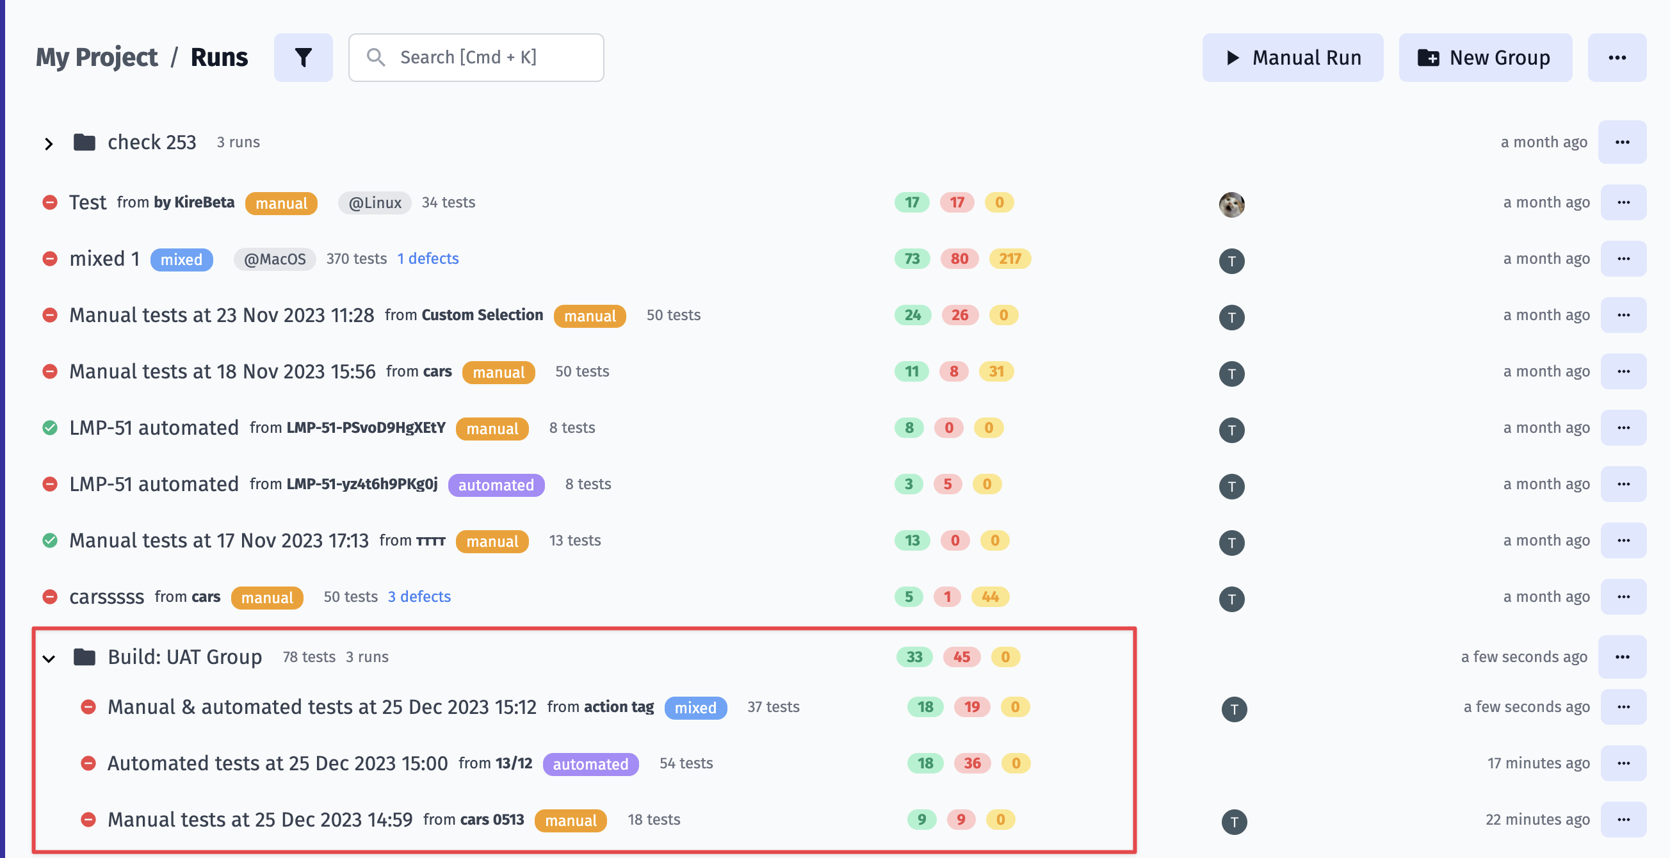Open the filter button next to Runs
1670x858 pixels.
coord(303,58)
